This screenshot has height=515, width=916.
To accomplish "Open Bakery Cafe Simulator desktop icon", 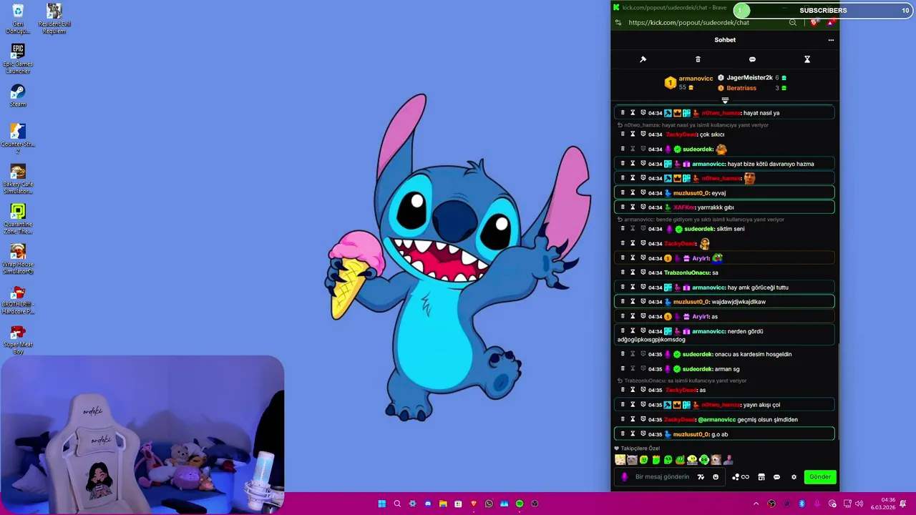I will [18, 180].
